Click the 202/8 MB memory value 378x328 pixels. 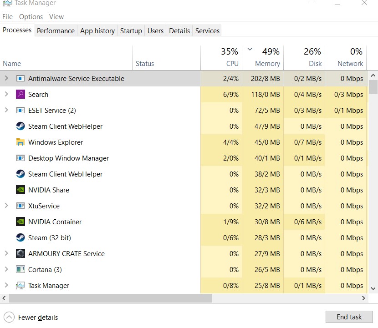266,79
